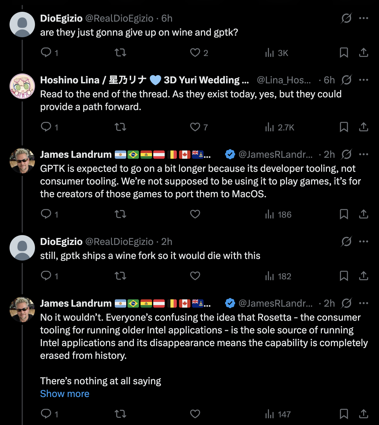Open Grok icon on Hoshino Lina's tweet
The height and width of the screenshot is (425, 379).
(346, 80)
